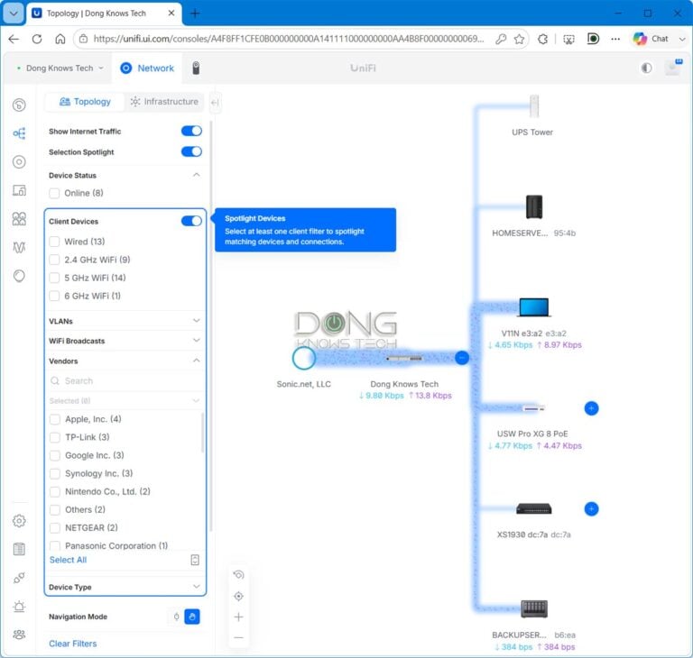Open the Settings gear in sidebar
This screenshot has height=658, width=693.
coord(19,521)
